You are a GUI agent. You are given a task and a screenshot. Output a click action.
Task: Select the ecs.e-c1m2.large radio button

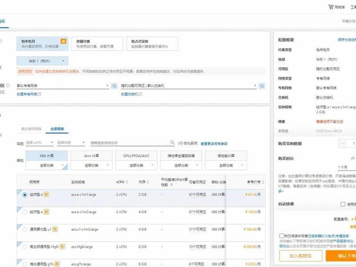pyautogui.click(x=25, y=212)
